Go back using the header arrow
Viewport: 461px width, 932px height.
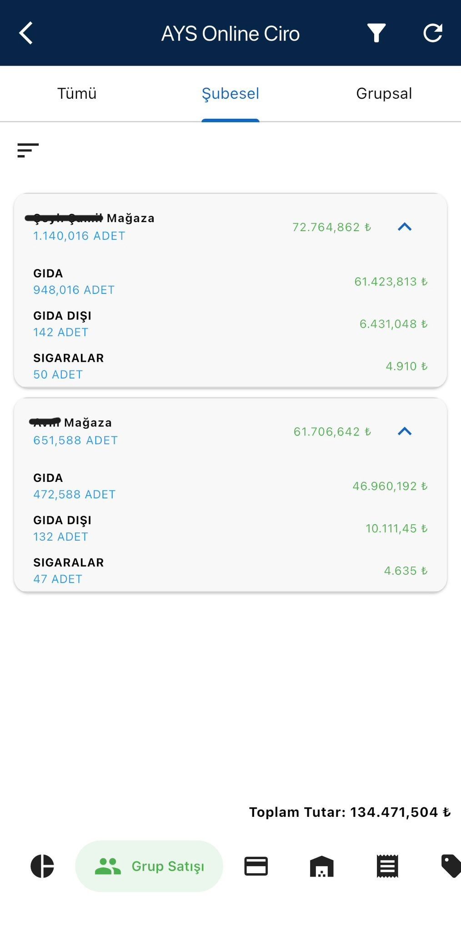click(26, 33)
